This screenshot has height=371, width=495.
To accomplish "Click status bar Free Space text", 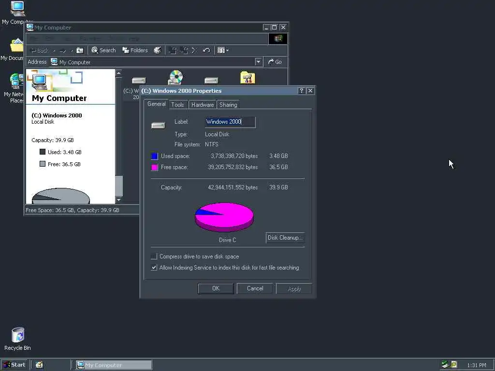I will (73, 210).
